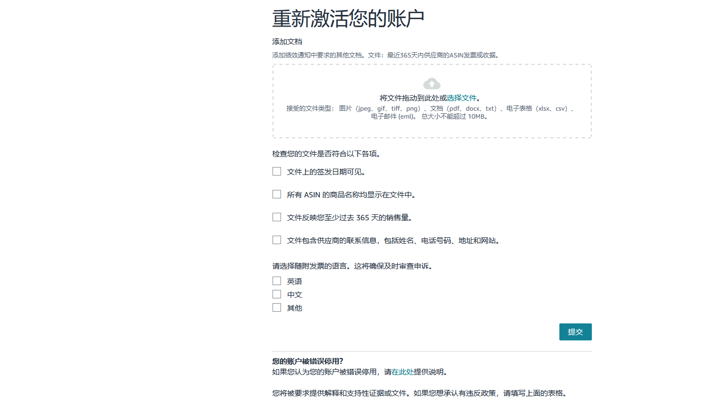Click the cloud upload icon
This screenshot has height=400, width=702.
coord(432,84)
